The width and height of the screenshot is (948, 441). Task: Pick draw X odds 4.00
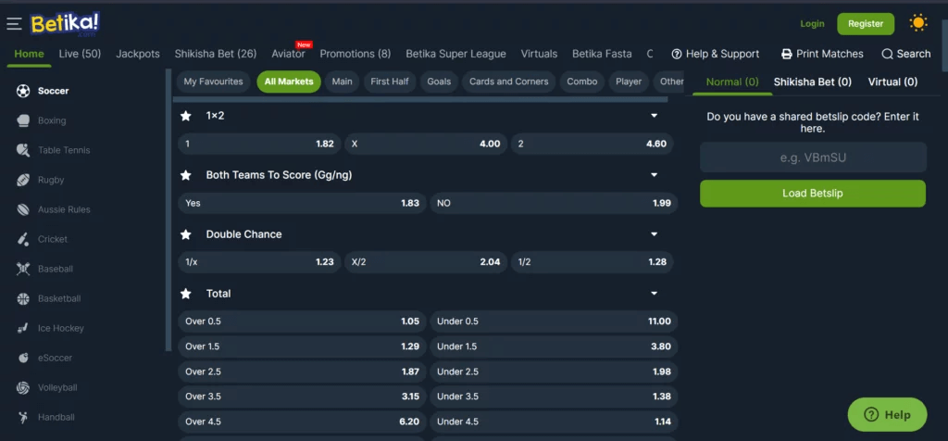point(426,144)
